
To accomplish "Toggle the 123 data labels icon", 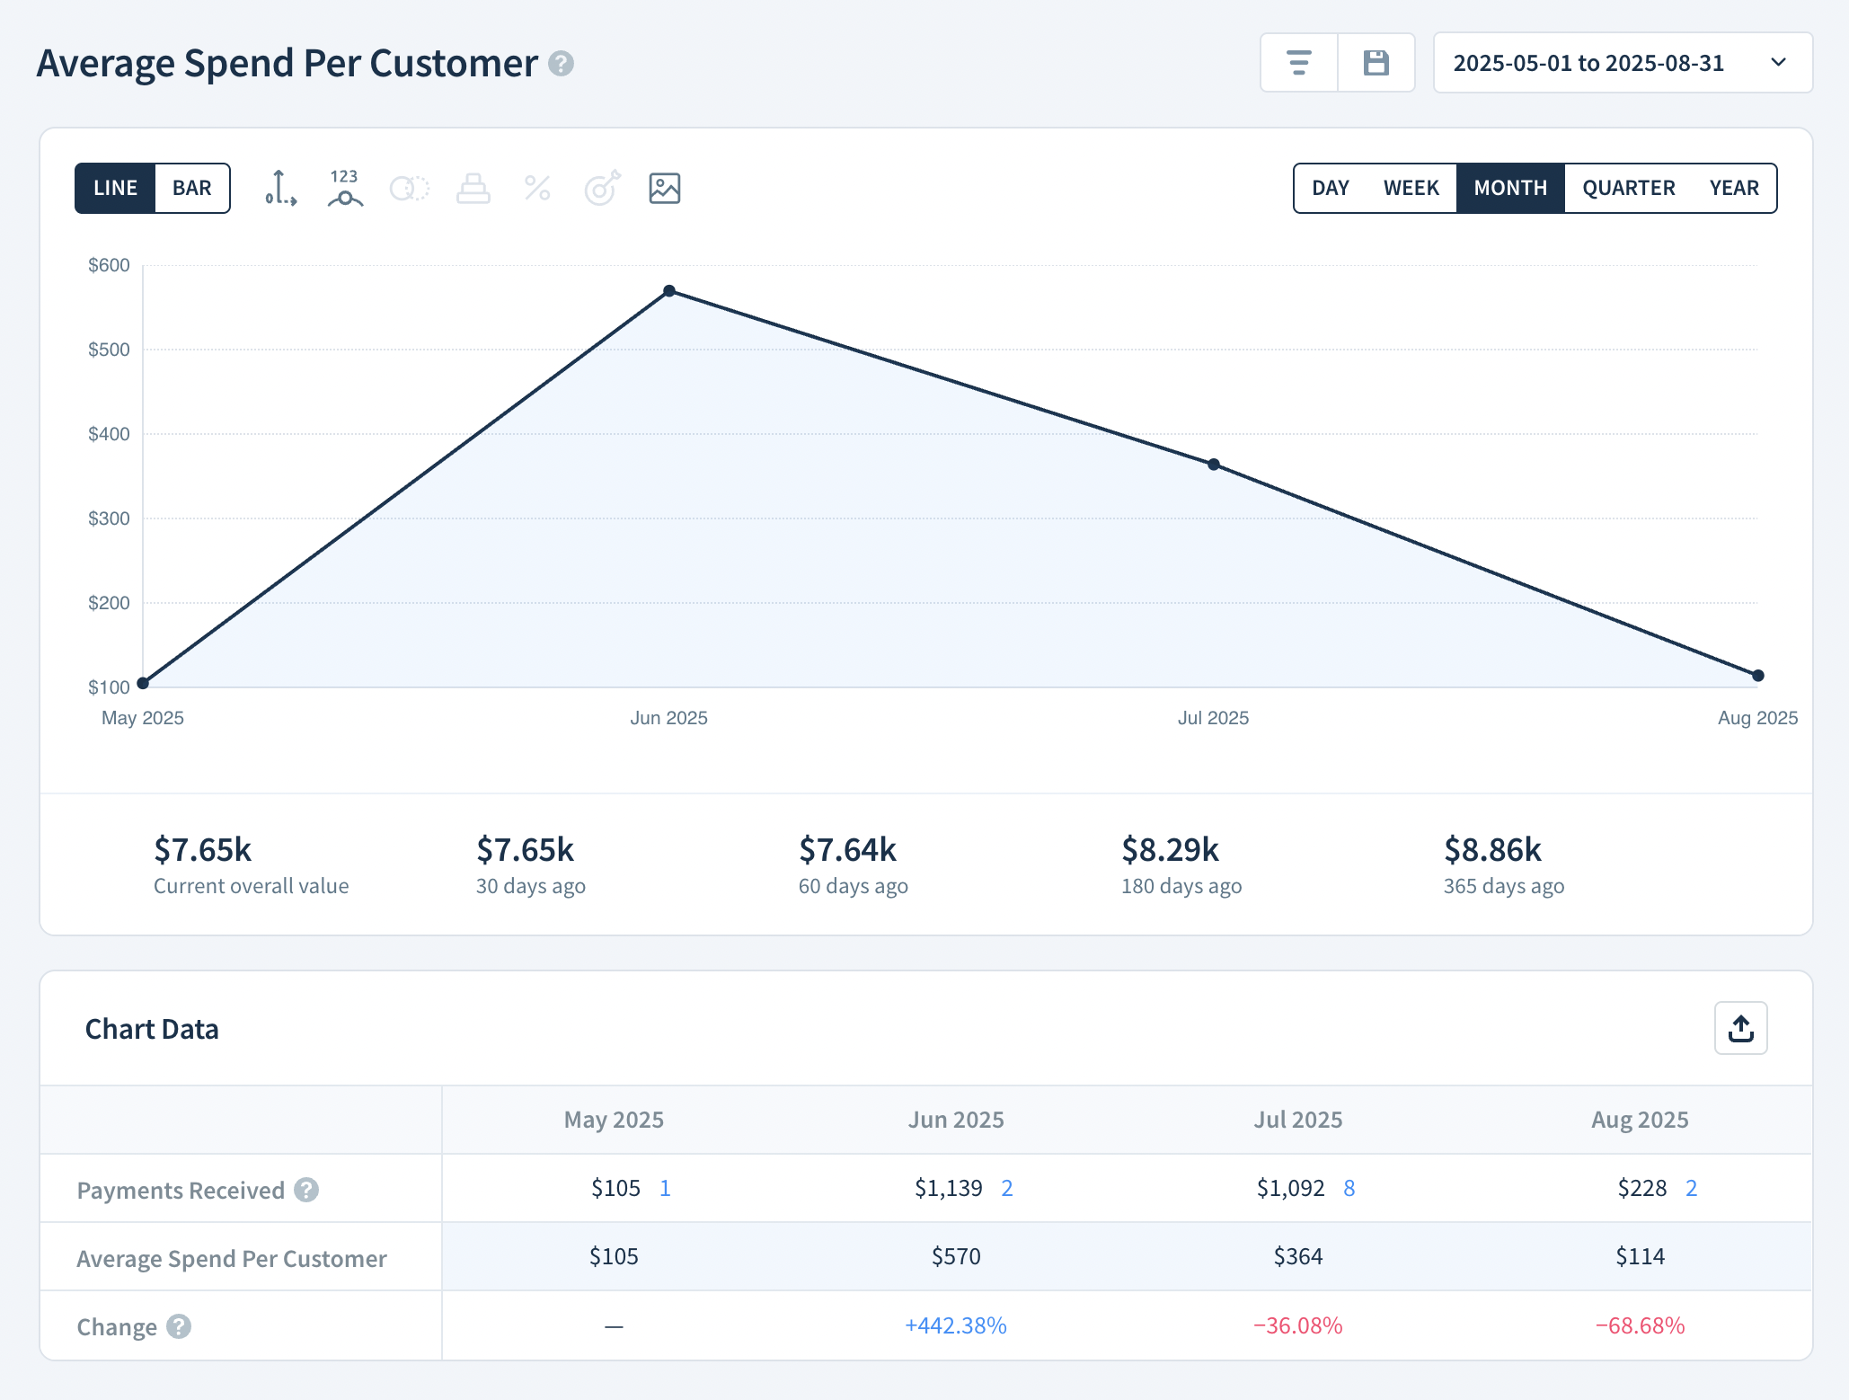I will 345,188.
